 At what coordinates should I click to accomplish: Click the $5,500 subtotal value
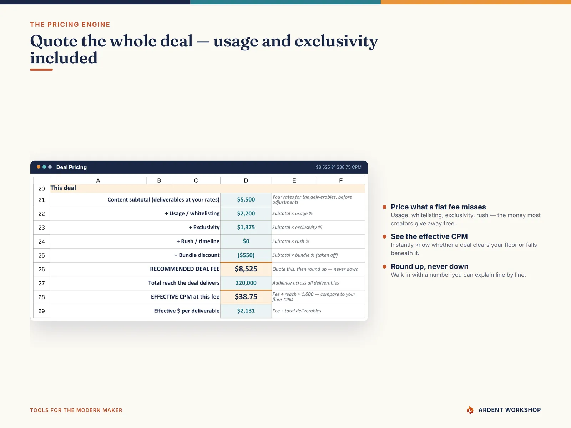tap(246, 200)
